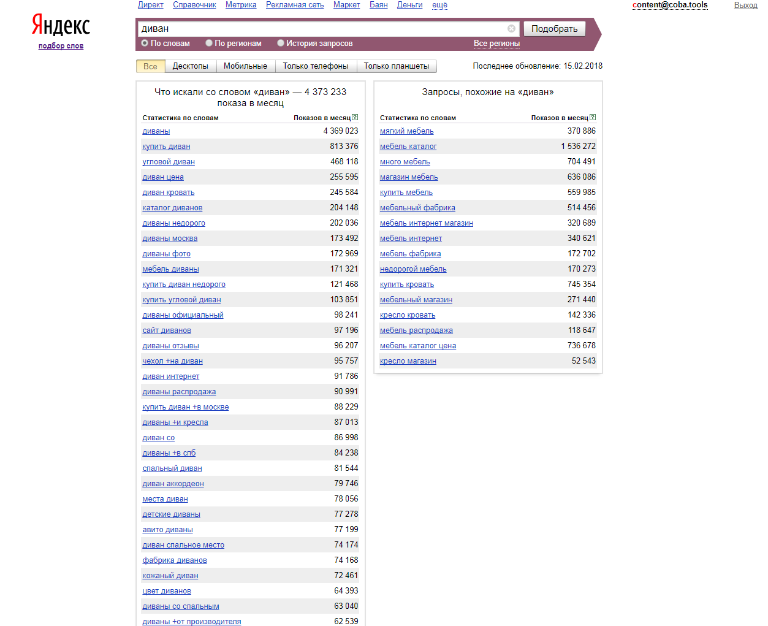Switch to the 'Только телефоны' tab

[316, 66]
